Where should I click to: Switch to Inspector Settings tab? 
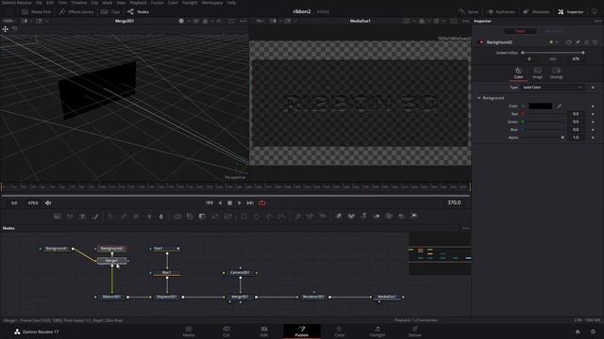pyautogui.click(x=556, y=73)
